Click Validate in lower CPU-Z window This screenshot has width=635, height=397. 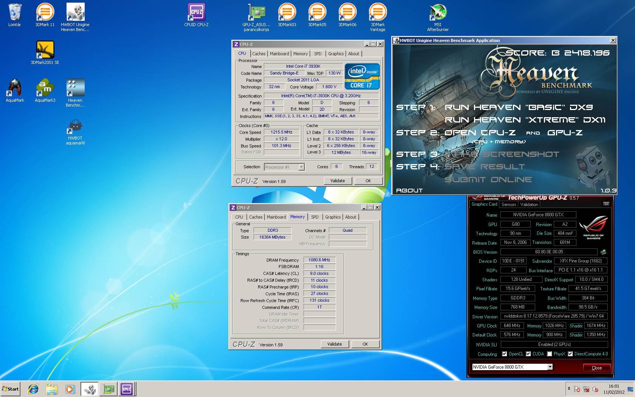(x=335, y=344)
